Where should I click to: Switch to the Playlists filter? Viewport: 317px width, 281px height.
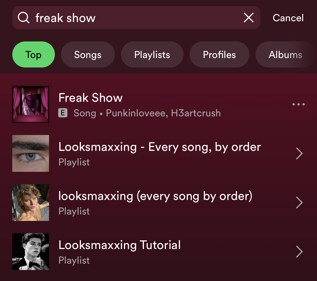152,54
